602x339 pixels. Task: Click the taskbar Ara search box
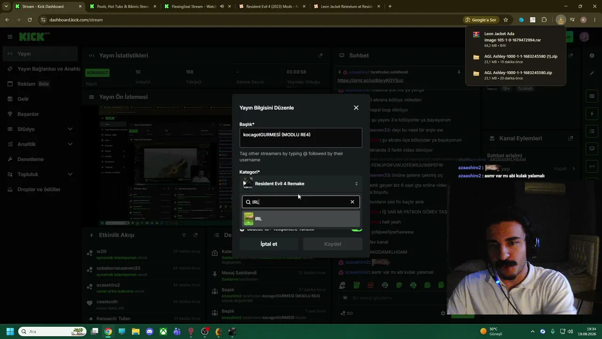pyautogui.click(x=52, y=331)
